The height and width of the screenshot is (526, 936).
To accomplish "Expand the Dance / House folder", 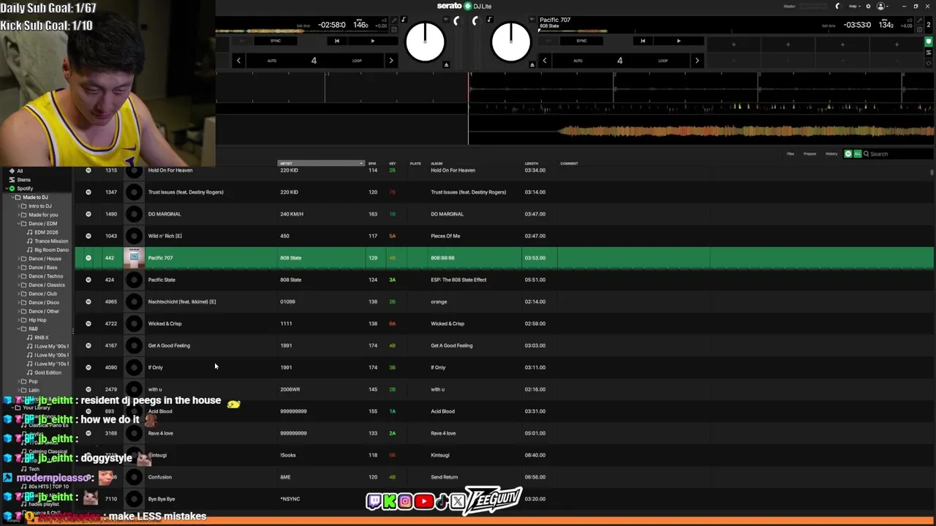I will [19, 259].
